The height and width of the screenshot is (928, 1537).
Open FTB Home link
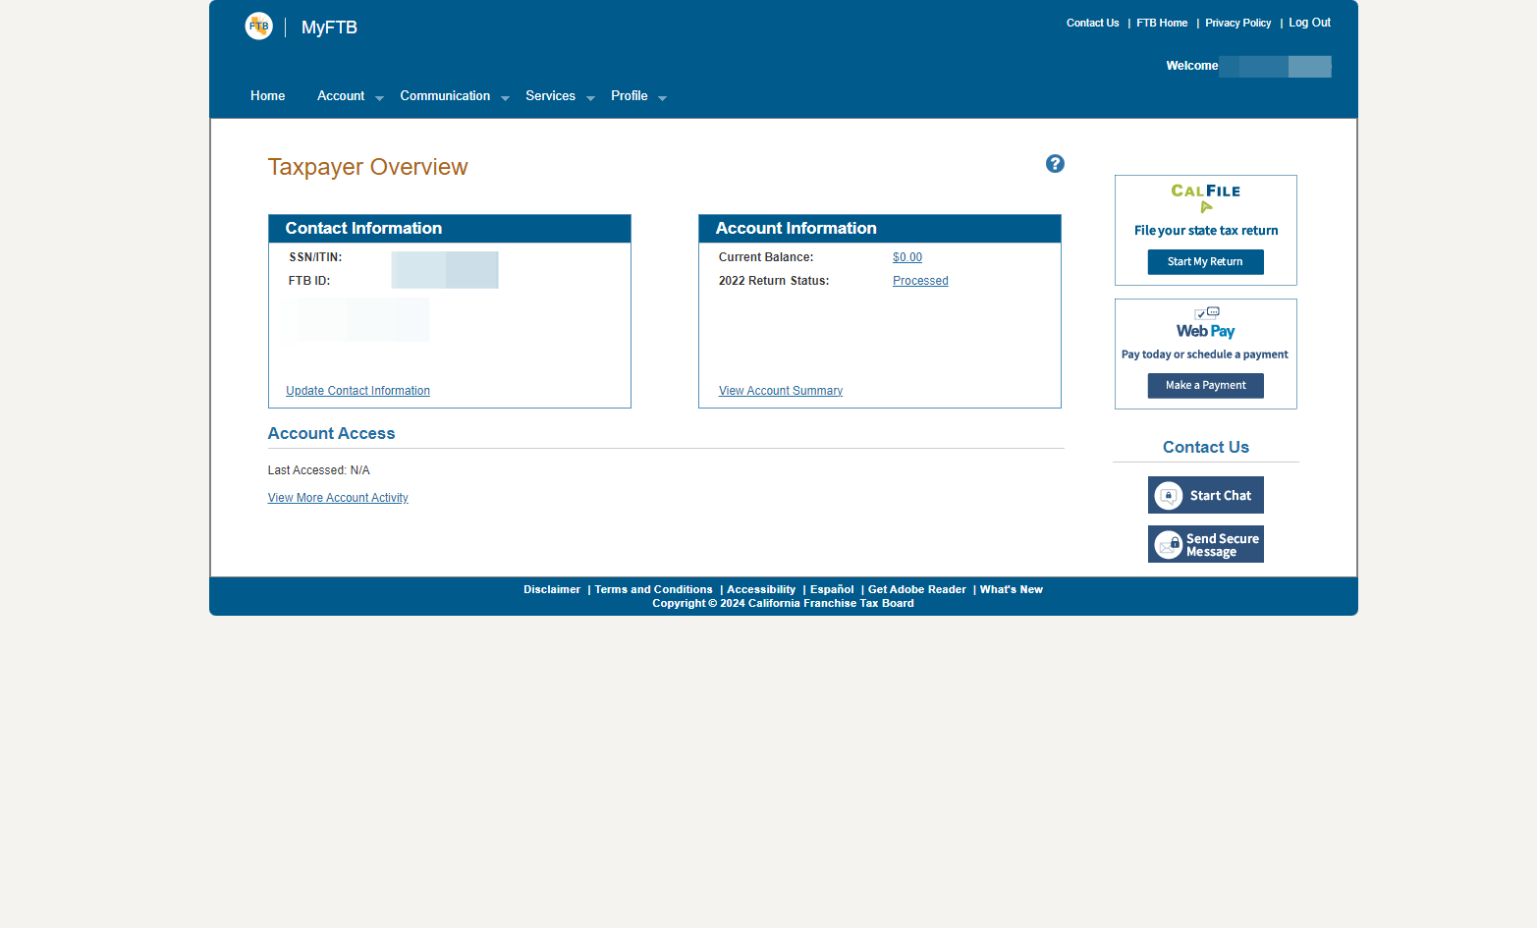tap(1162, 23)
